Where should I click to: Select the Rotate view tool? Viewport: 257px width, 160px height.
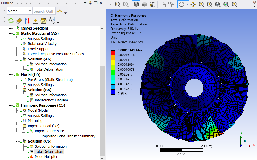point(182,4)
